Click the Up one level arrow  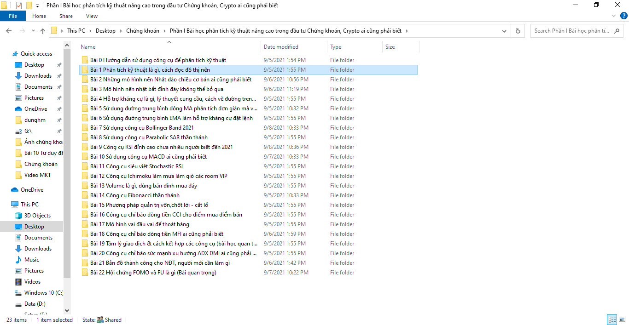(43, 31)
